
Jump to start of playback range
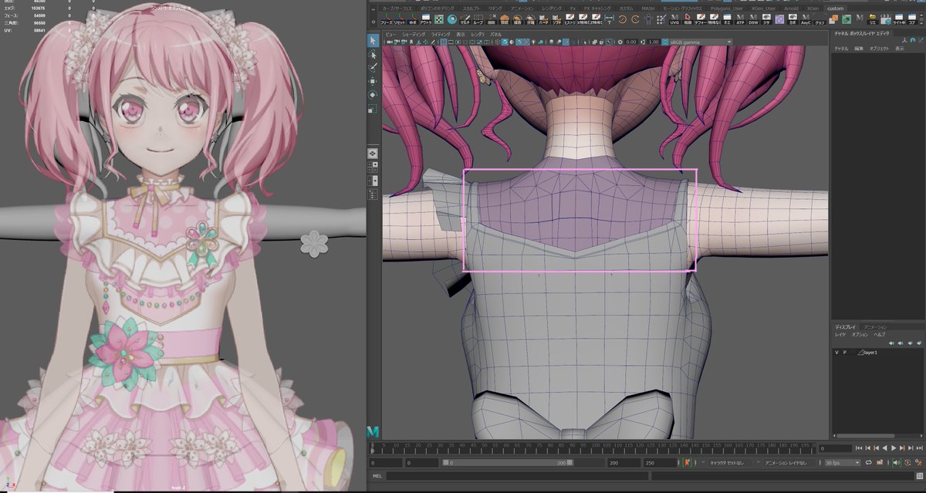coord(859,447)
